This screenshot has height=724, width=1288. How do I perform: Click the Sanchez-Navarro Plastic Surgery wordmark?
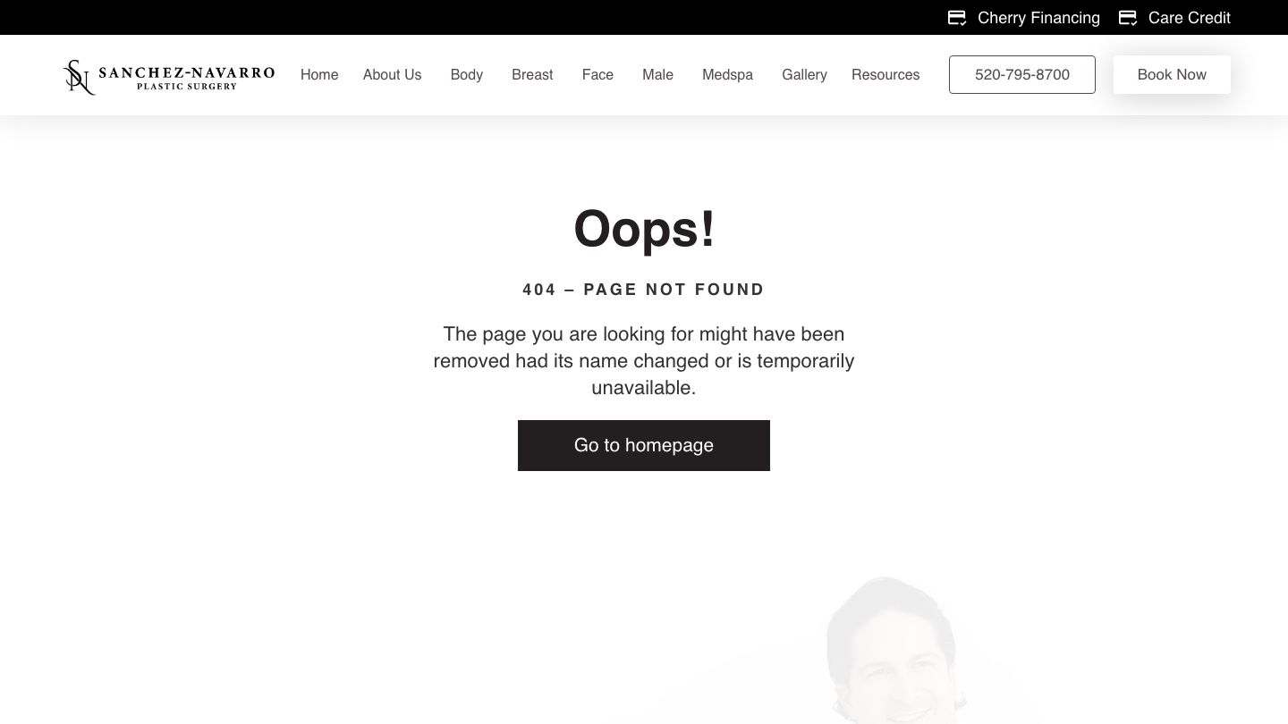186,78
